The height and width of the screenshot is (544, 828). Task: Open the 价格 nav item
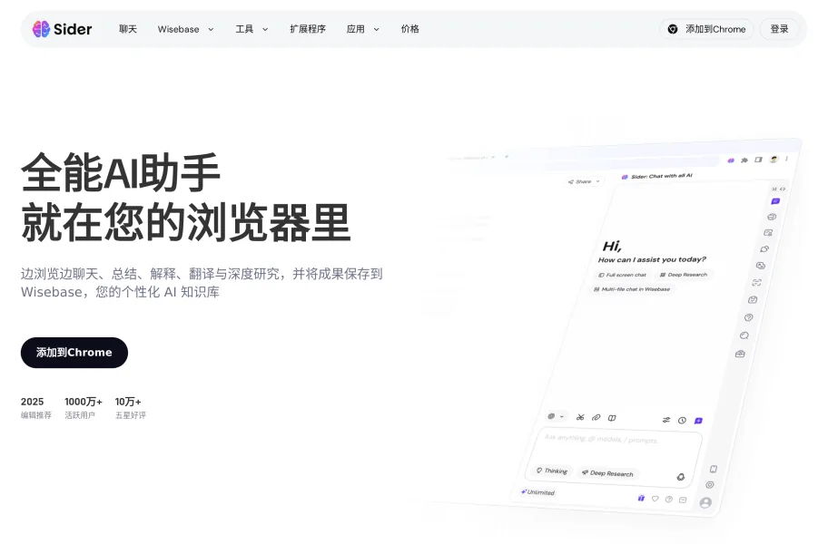click(409, 29)
